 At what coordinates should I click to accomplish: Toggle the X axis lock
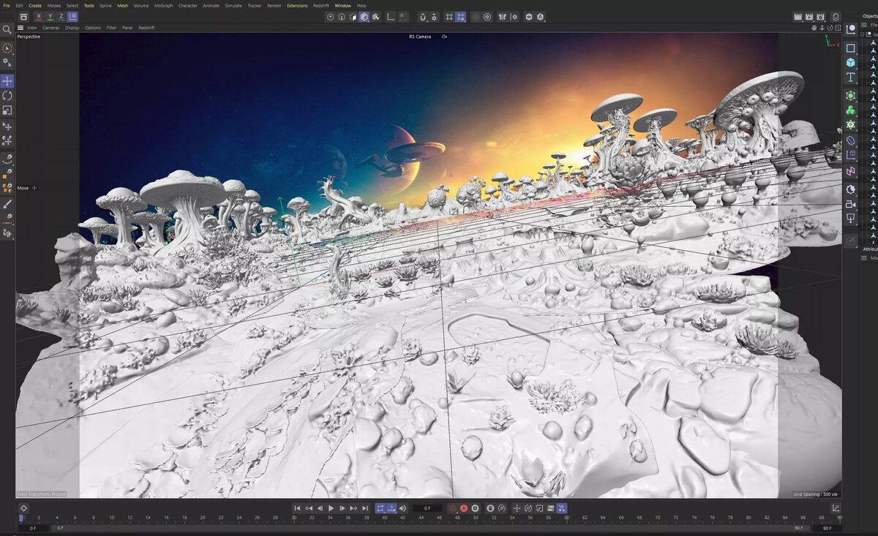(39, 16)
